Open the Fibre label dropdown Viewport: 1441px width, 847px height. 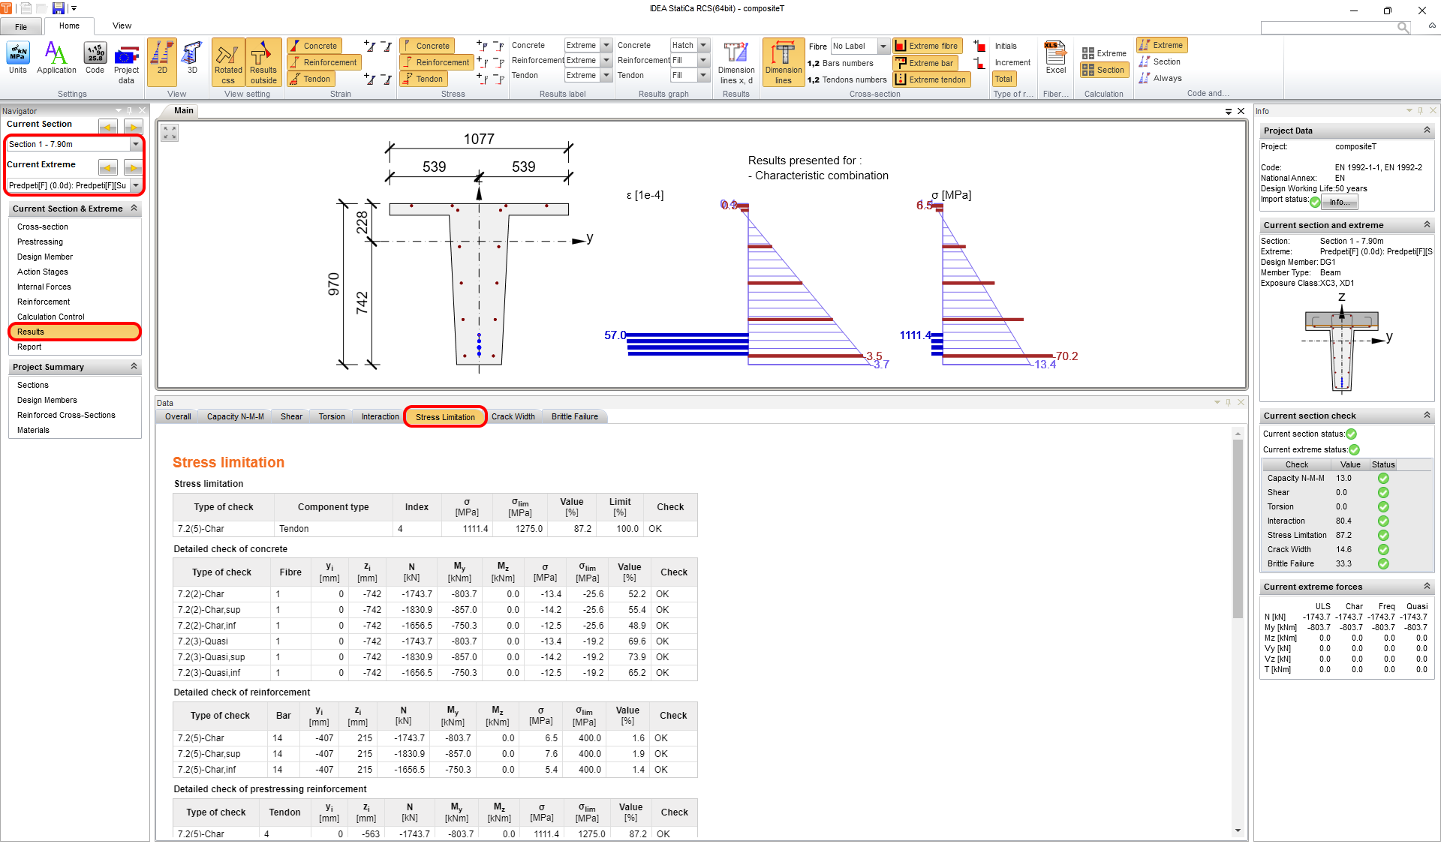pyautogui.click(x=883, y=46)
